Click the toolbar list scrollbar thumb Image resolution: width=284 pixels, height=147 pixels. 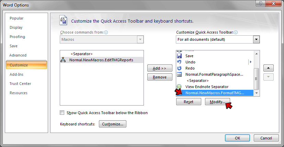[257, 79]
